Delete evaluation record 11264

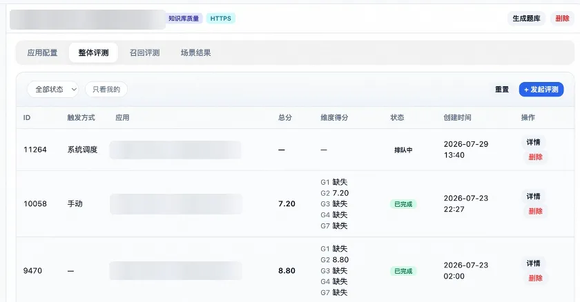(x=535, y=157)
